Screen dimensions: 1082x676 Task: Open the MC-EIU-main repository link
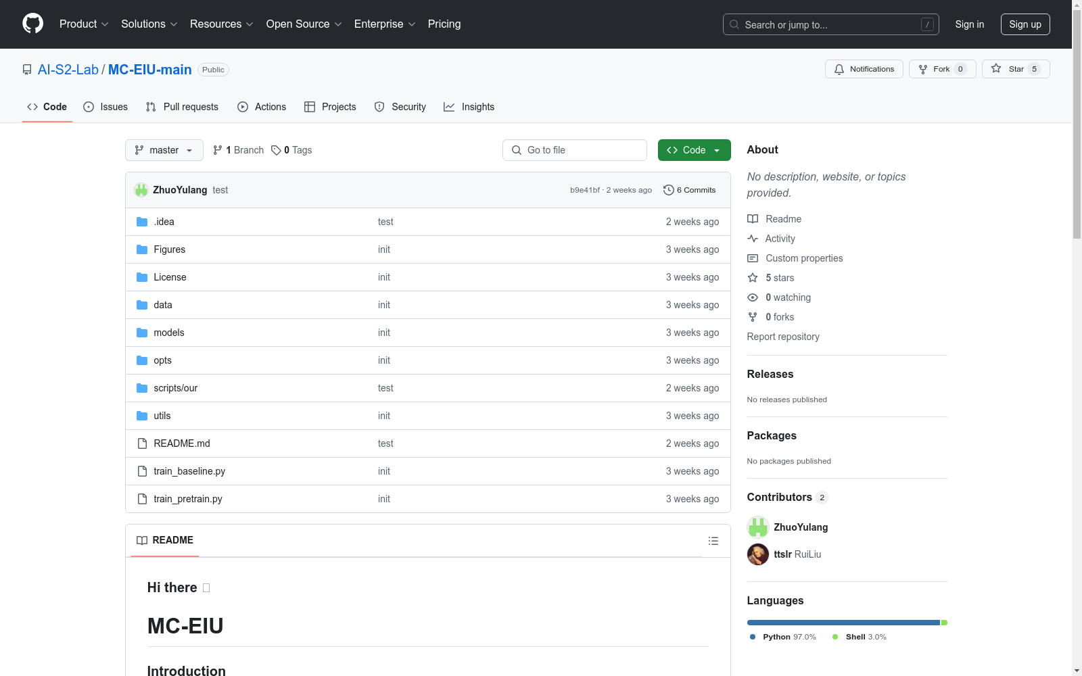(x=150, y=70)
